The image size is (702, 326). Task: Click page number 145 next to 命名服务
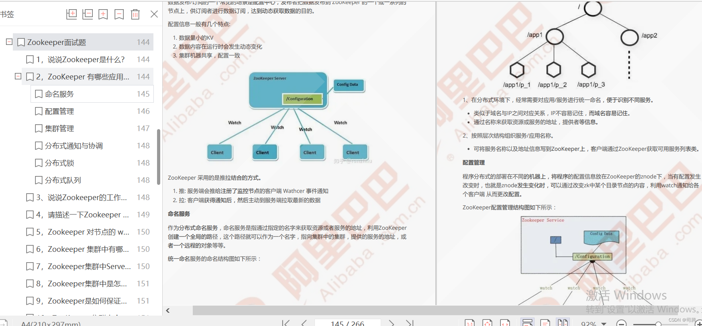tap(143, 94)
